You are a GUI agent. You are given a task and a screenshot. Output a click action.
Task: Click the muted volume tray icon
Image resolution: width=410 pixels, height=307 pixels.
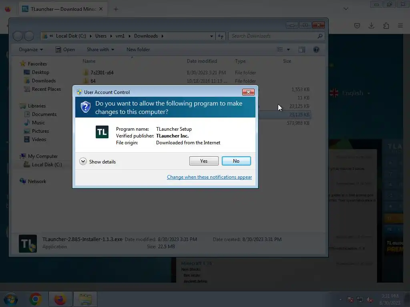coord(370,300)
